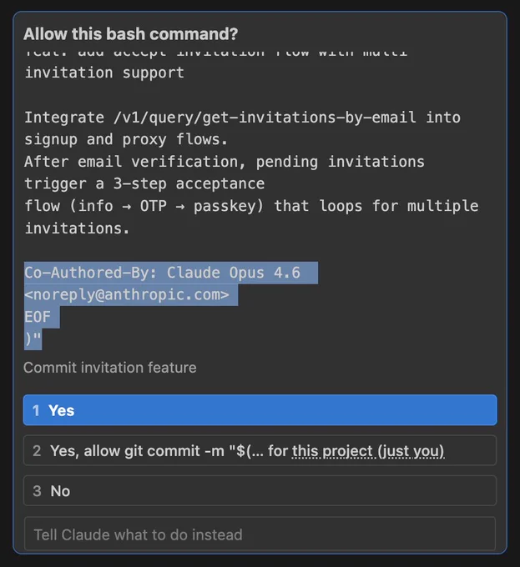Click the 'Tell Claude what to do instead' field
The width and height of the screenshot is (520, 567).
point(260,534)
